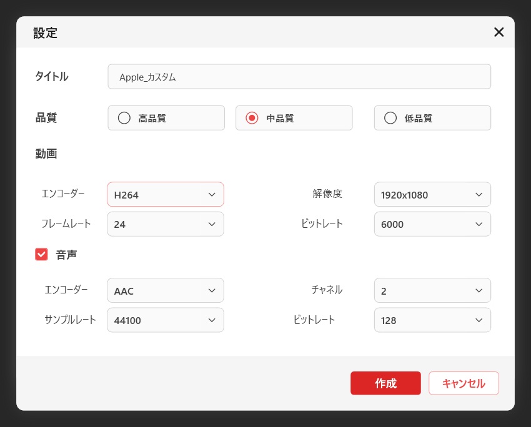The height and width of the screenshot is (427, 531).
Task: Click the chevron arrow in サンプルレート box
Action: click(x=212, y=320)
